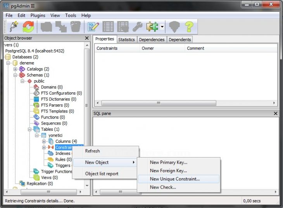
Task: Click the Comment column header
Action: click(x=231, y=48)
